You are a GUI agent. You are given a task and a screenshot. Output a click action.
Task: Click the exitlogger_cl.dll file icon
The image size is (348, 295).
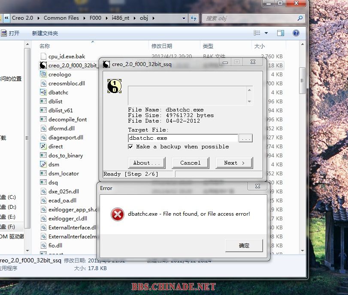[43, 219]
